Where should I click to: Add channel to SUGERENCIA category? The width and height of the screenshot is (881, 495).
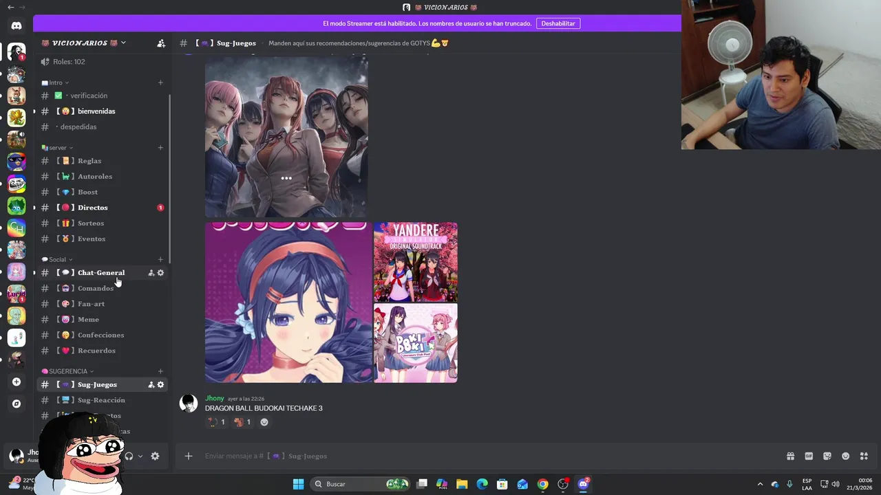pyautogui.click(x=160, y=371)
